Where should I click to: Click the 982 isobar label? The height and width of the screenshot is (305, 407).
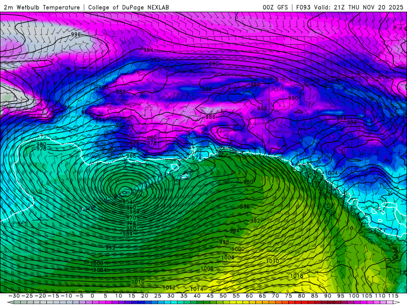(121, 125)
